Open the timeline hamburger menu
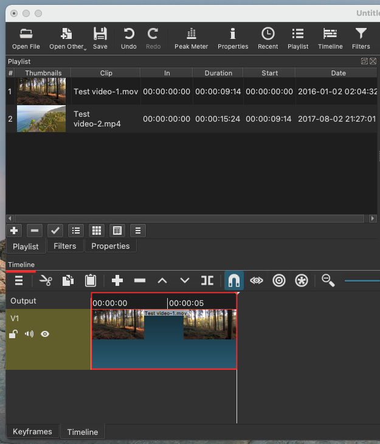Image resolution: width=380 pixels, height=444 pixels. [x=19, y=280]
